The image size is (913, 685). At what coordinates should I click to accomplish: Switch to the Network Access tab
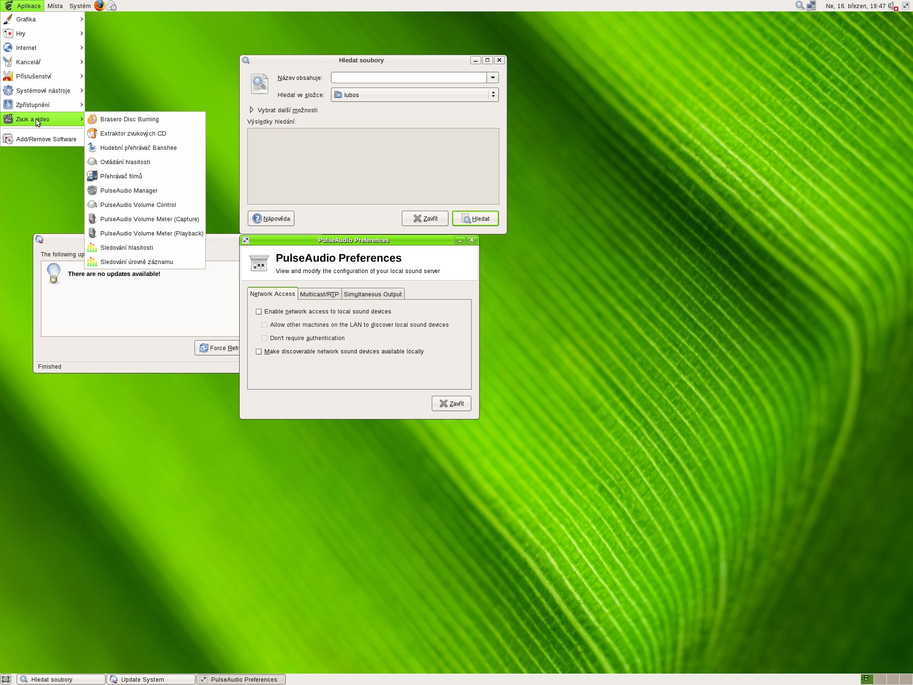[x=272, y=294]
